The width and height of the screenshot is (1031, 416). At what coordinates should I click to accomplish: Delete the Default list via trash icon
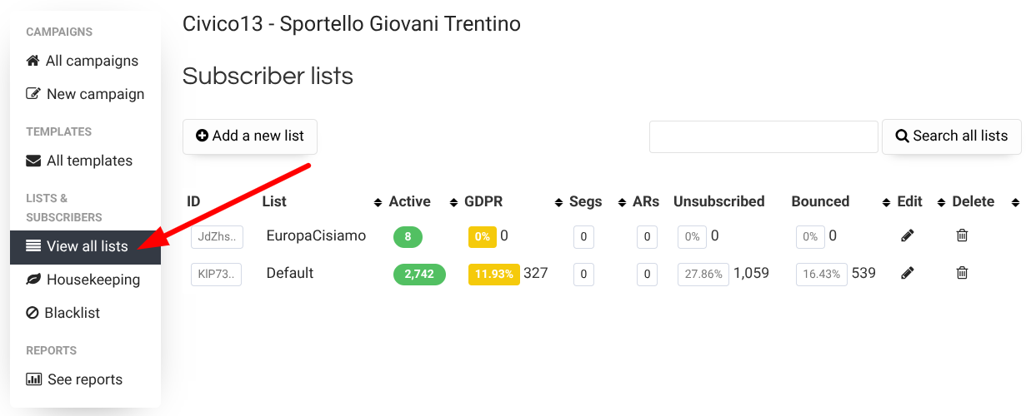pyautogui.click(x=962, y=272)
